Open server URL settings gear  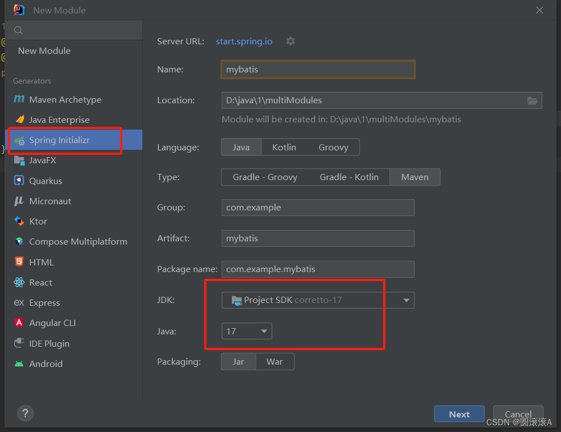click(x=291, y=41)
